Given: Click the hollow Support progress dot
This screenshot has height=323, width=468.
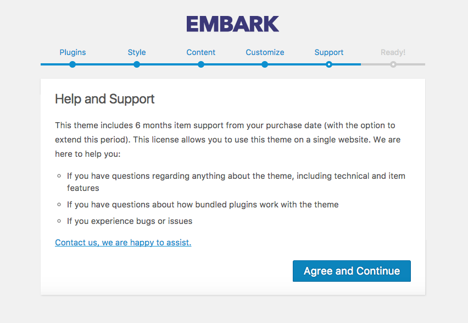Looking at the screenshot, I should (x=329, y=64).
